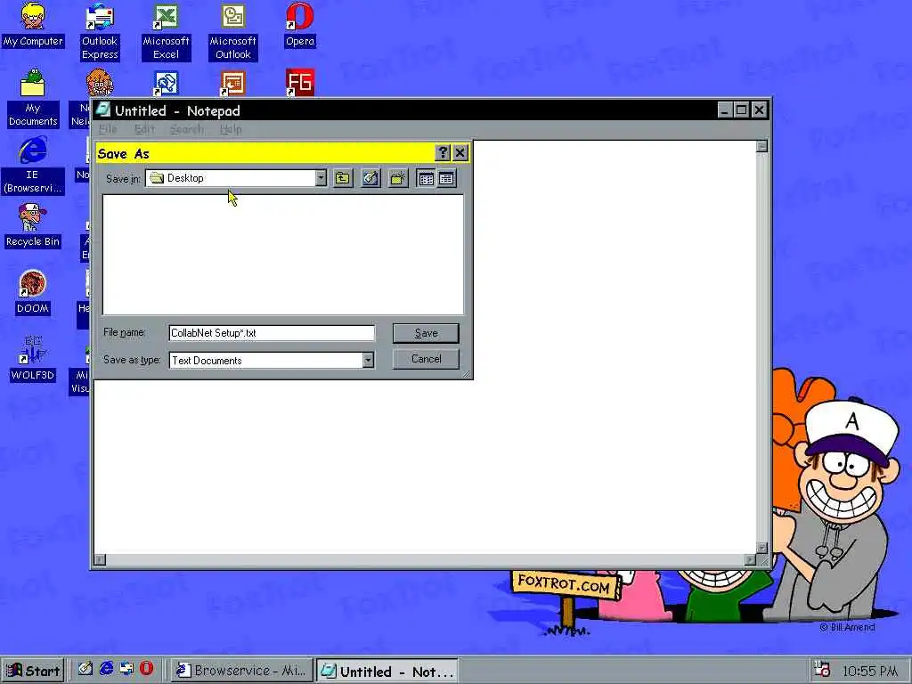
Task: Click the Untitled - Notepad taskbar button
Action: click(x=387, y=672)
